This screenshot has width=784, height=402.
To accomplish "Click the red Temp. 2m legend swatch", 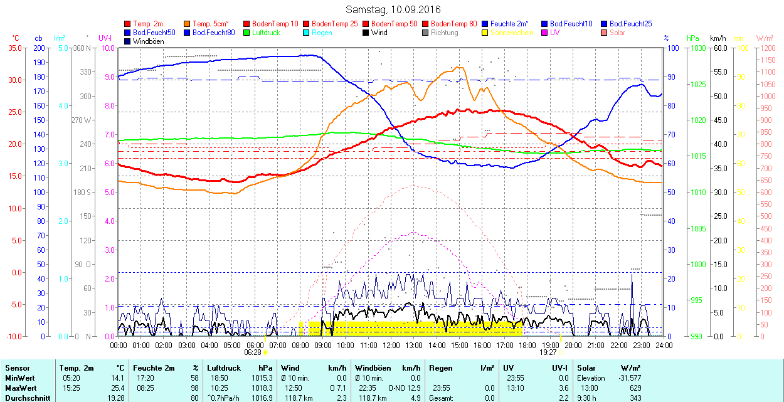I will point(128,23).
